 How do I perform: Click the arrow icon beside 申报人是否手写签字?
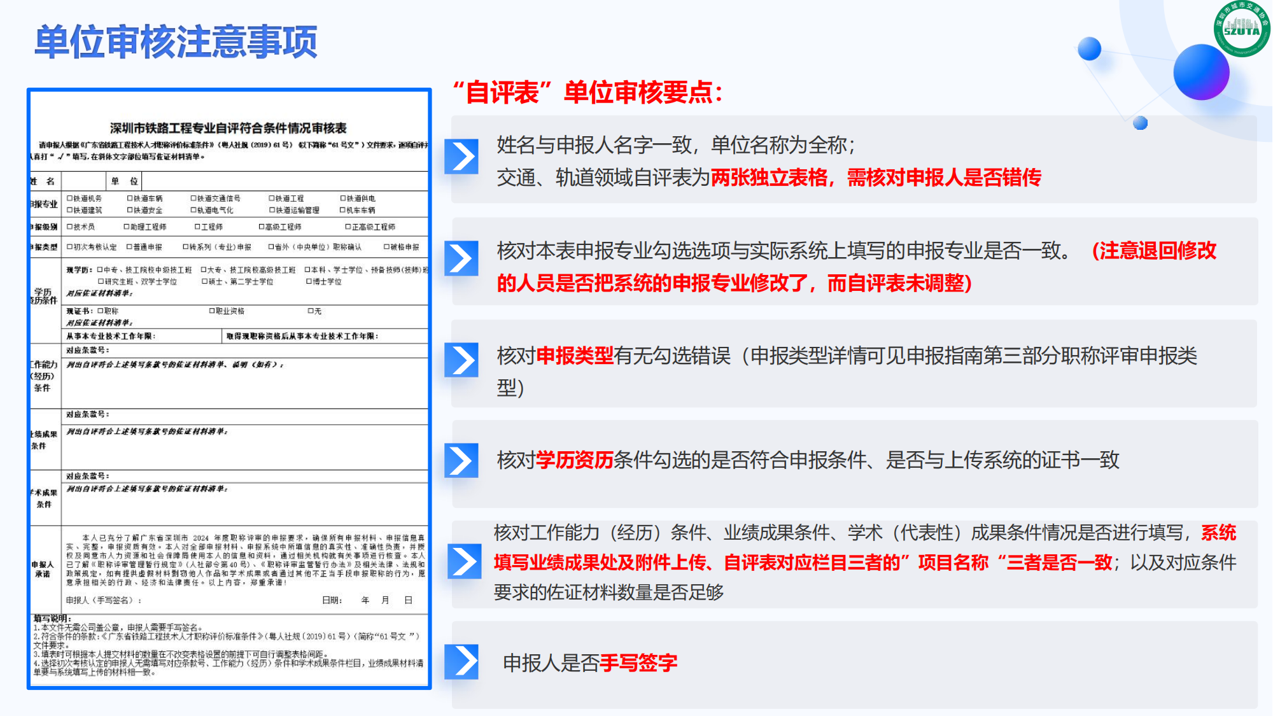[461, 662]
